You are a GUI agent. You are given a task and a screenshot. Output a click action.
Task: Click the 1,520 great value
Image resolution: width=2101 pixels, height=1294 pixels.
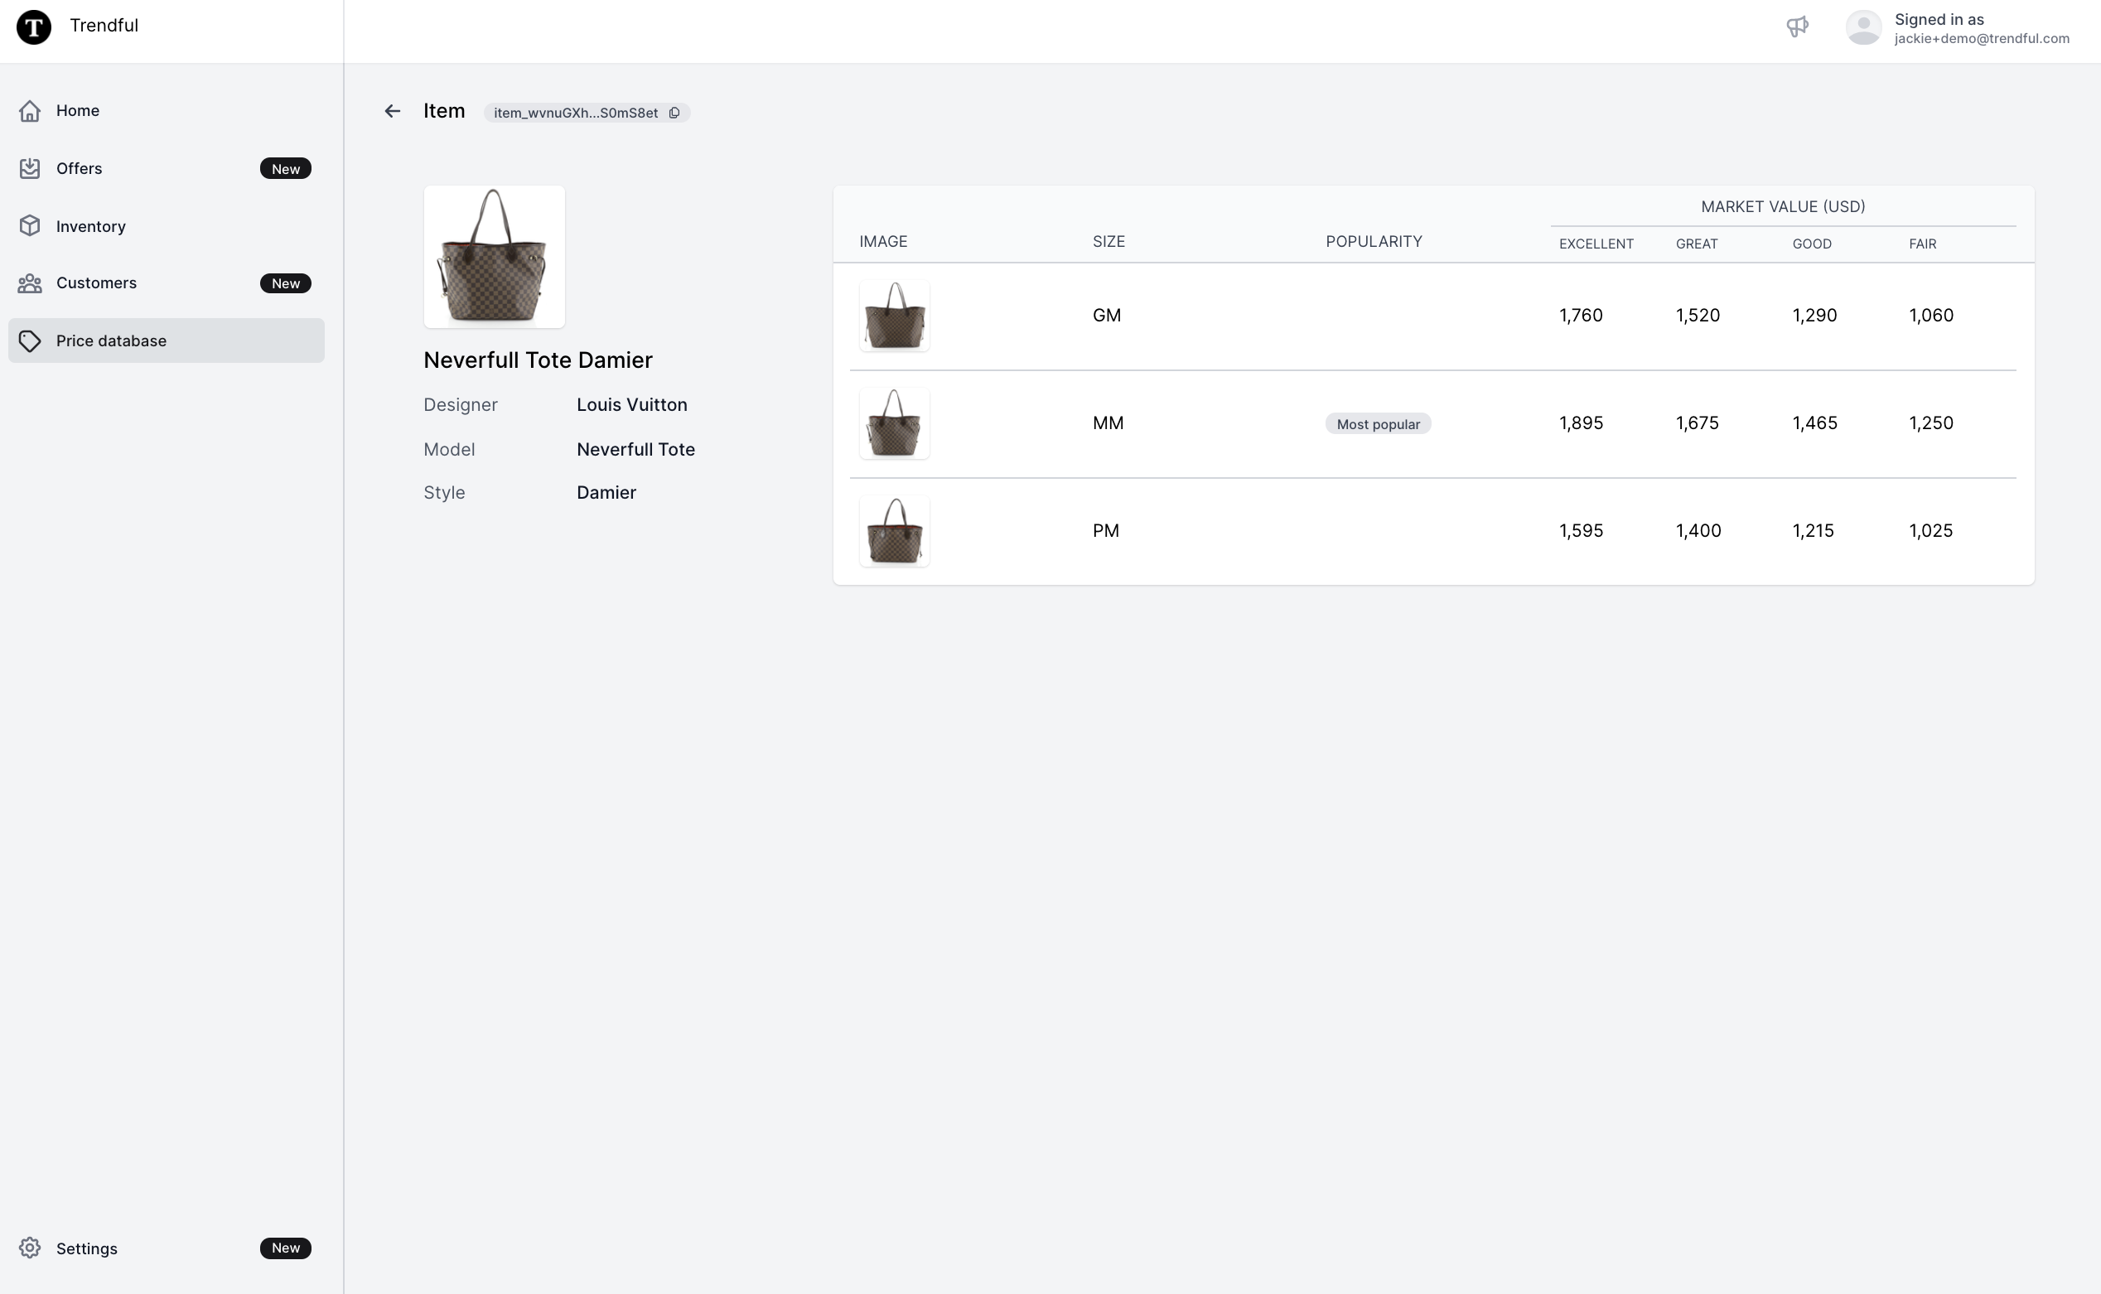1698,316
